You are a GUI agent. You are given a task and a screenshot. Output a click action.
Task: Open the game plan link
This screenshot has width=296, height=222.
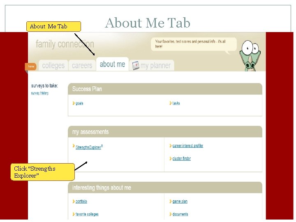[x=180, y=201]
